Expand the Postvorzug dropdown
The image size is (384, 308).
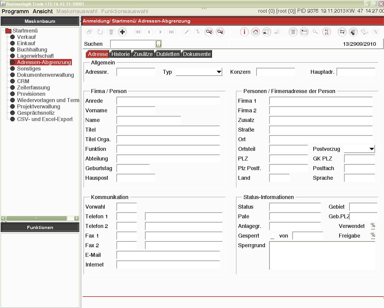pyautogui.click(x=372, y=149)
